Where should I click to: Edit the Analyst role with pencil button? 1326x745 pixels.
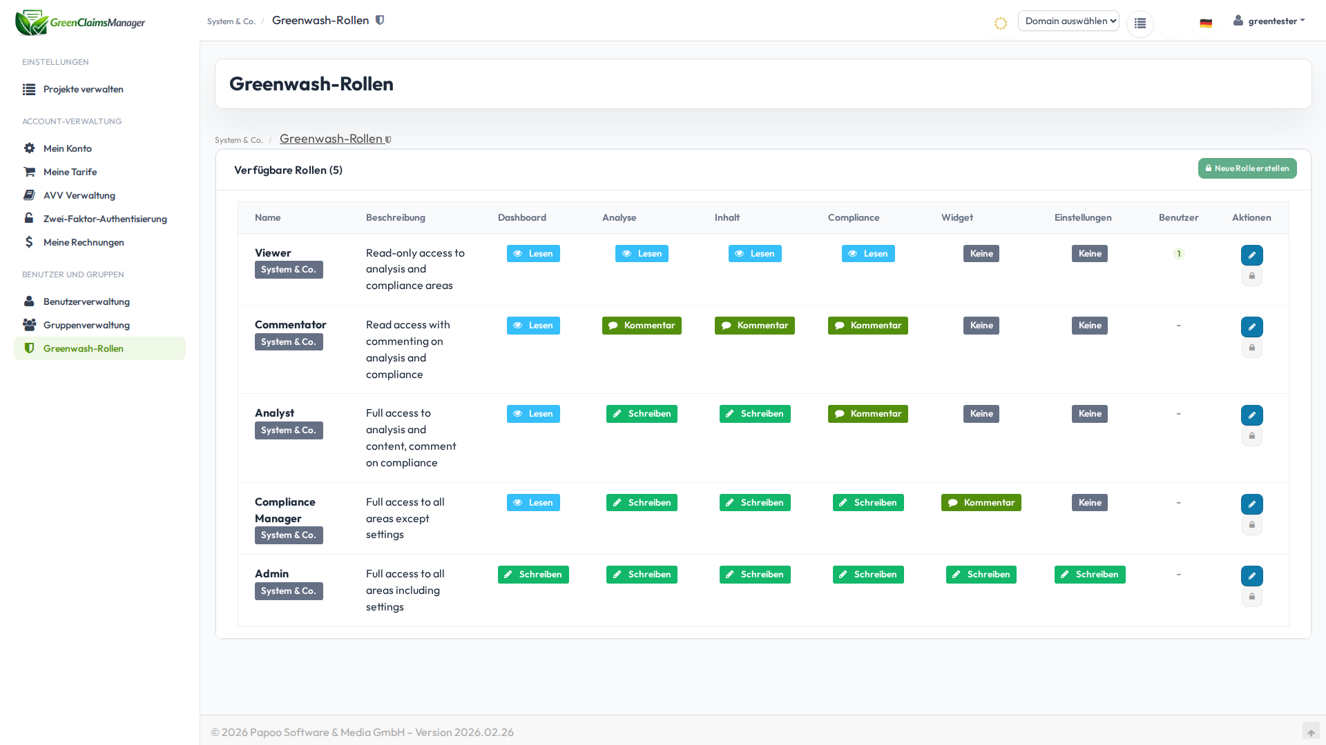click(1251, 415)
